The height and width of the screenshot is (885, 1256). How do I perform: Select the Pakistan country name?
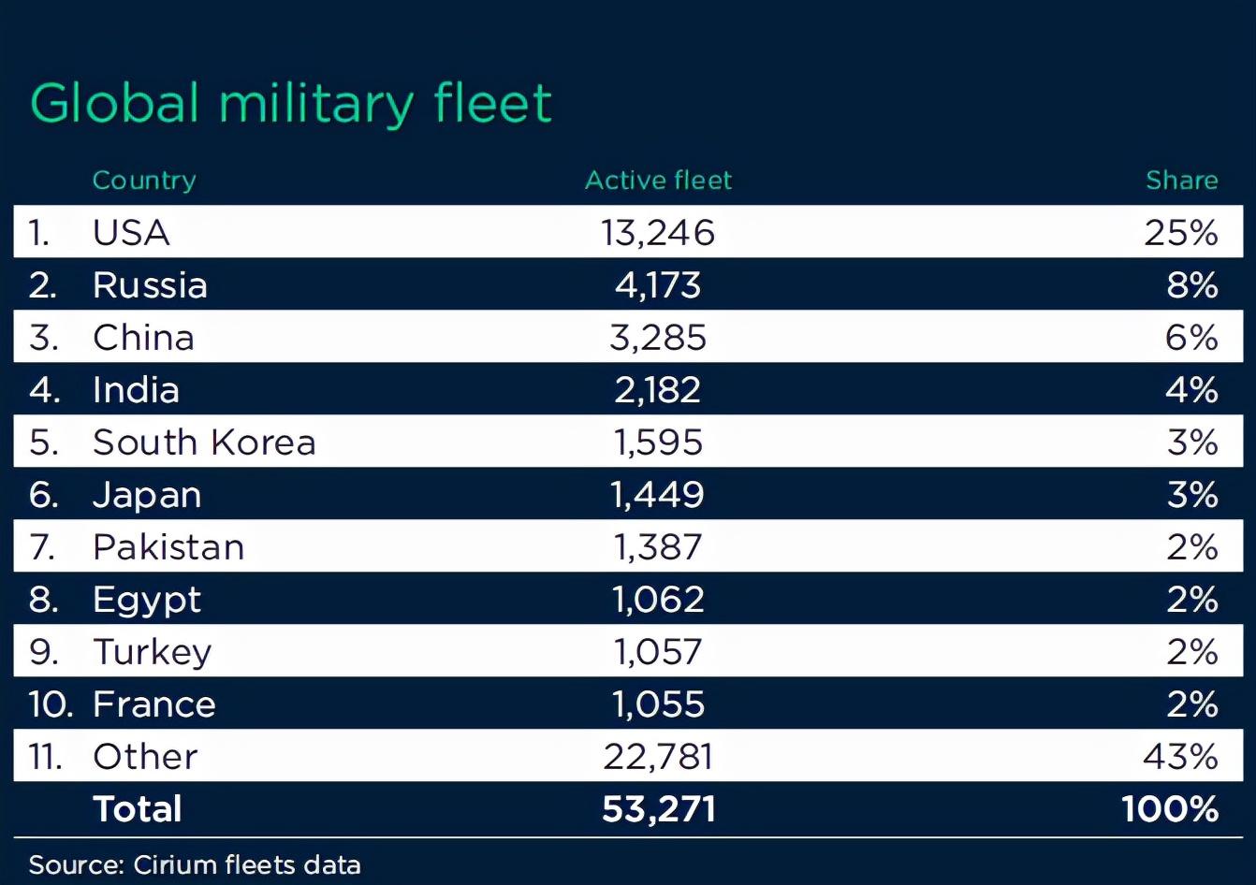tap(168, 546)
